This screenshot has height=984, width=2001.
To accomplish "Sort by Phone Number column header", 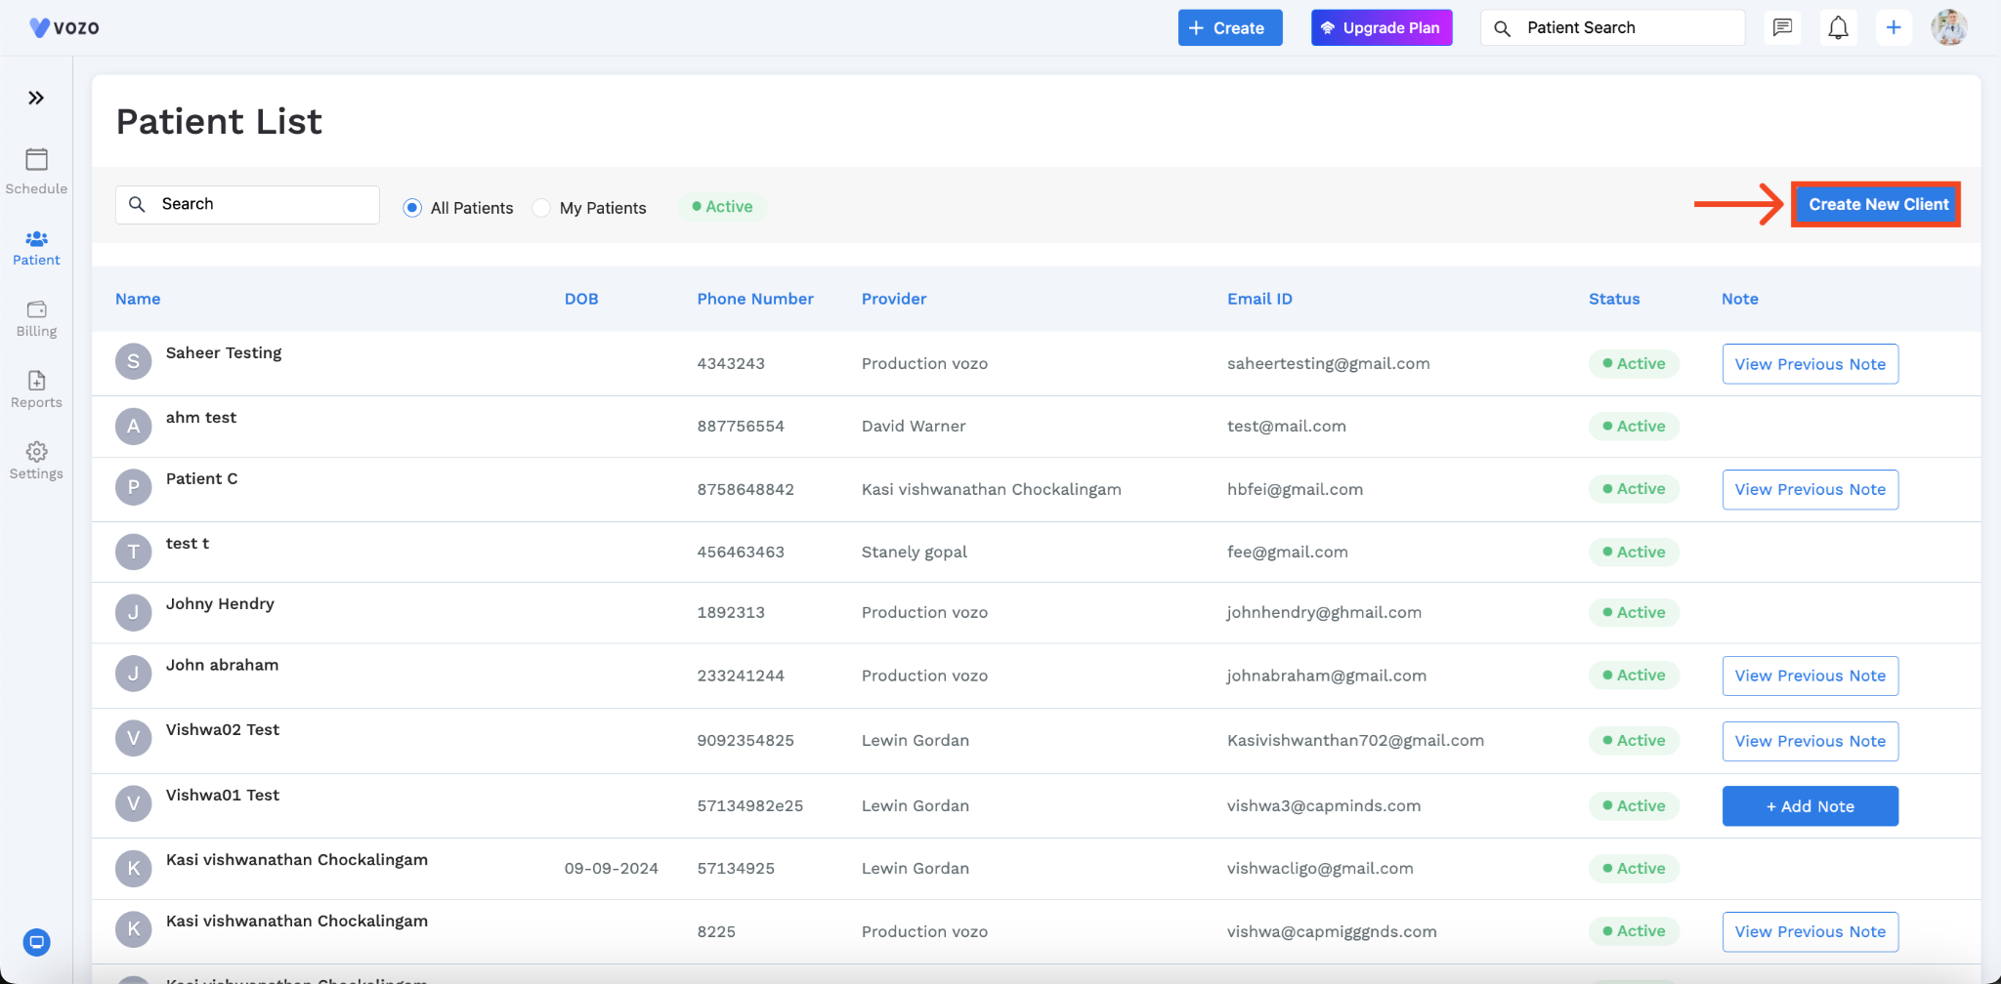I will click(755, 299).
